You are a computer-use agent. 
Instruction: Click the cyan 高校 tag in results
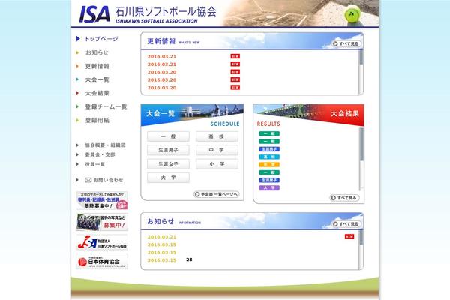[x=269, y=157]
